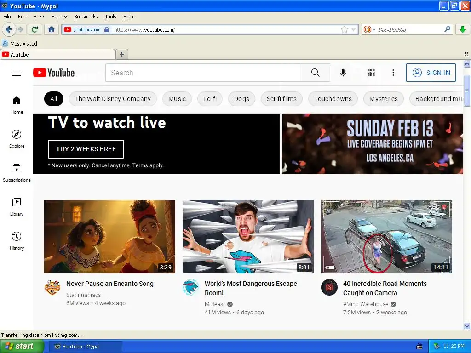471x353 pixels.
Task: Select YouTube - Mypal taskbar button
Action: click(85, 347)
